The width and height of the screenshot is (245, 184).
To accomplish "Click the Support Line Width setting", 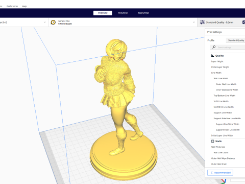I will [223, 112].
